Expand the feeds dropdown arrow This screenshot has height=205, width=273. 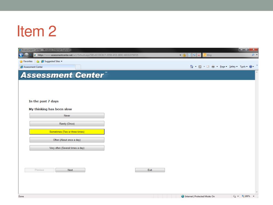tap(204, 66)
